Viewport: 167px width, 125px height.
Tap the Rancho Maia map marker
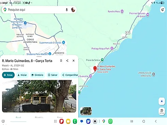click(x=122, y=11)
